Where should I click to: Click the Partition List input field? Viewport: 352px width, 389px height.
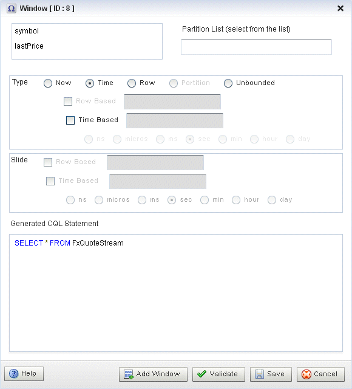point(256,47)
